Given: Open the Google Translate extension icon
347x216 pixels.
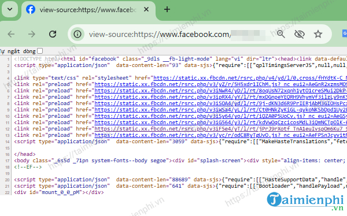Looking at the screenshot, I should pos(344,34).
